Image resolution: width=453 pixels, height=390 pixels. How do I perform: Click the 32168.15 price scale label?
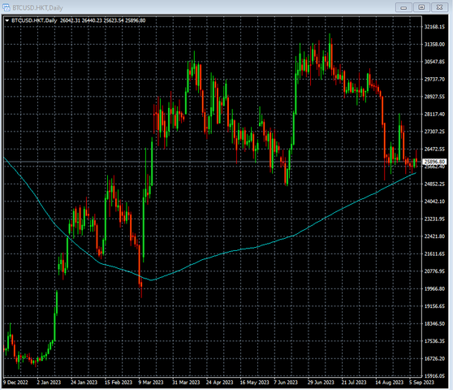coord(434,27)
